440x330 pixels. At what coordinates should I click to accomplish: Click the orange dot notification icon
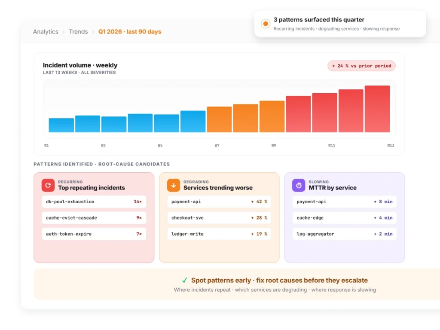tap(266, 24)
